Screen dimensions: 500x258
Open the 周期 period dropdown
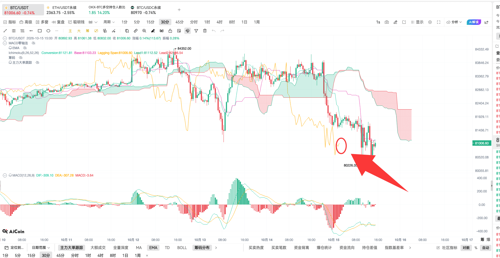click(x=109, y=22)
